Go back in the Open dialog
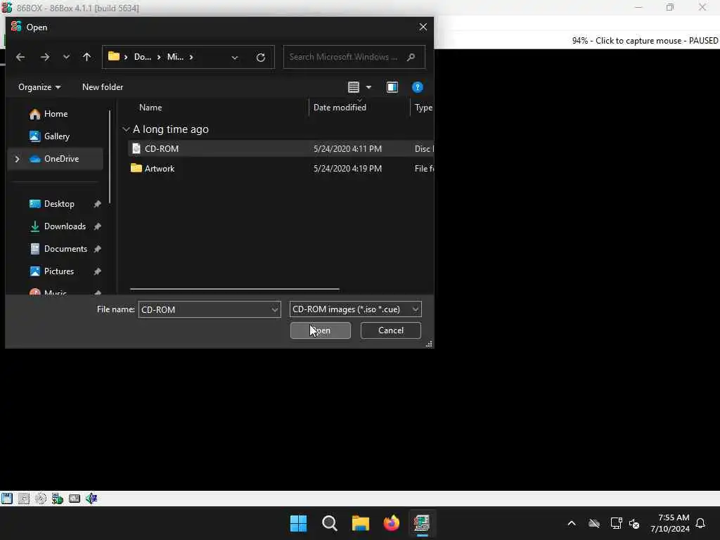The image size is (720, 540). (20, 57)
